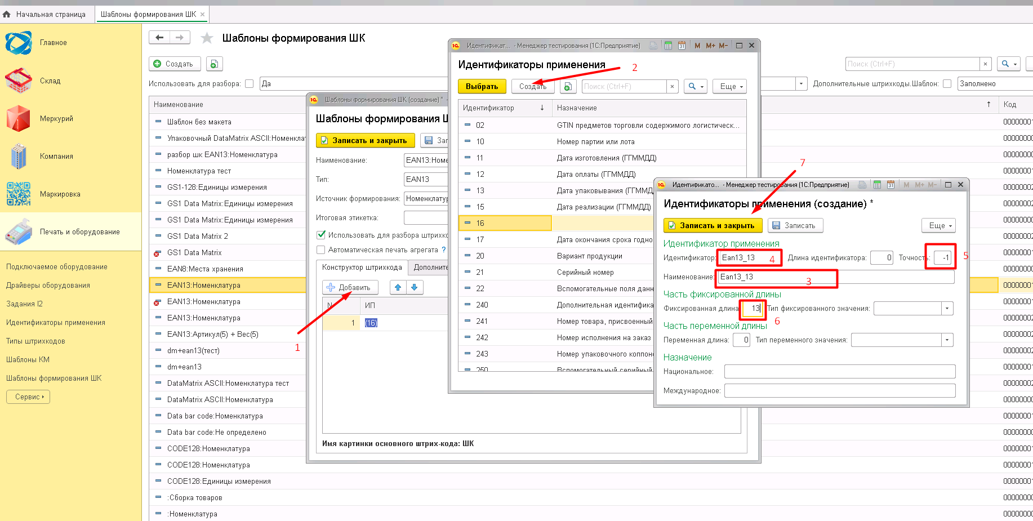The image size is (1033, 521).
Task: Click the home icon of Начальная страница
Action: (7, 14)
